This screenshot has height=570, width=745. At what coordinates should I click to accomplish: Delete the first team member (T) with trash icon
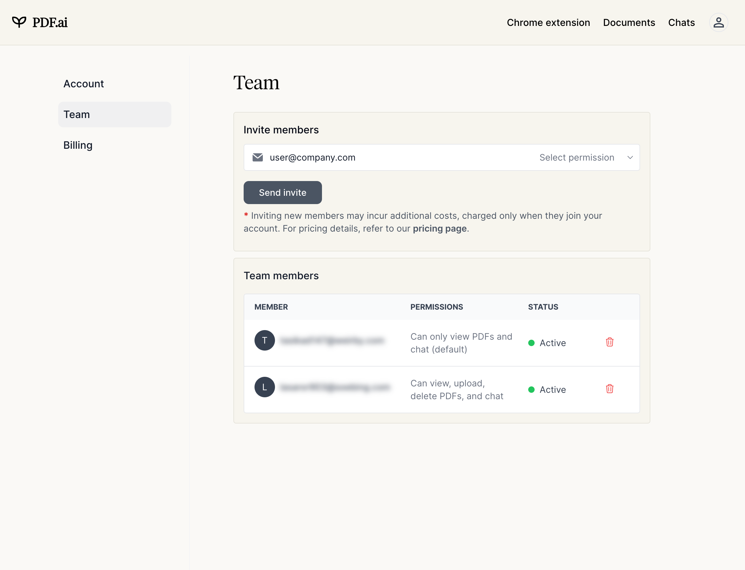pyautogui.click(x=609, y=342)
